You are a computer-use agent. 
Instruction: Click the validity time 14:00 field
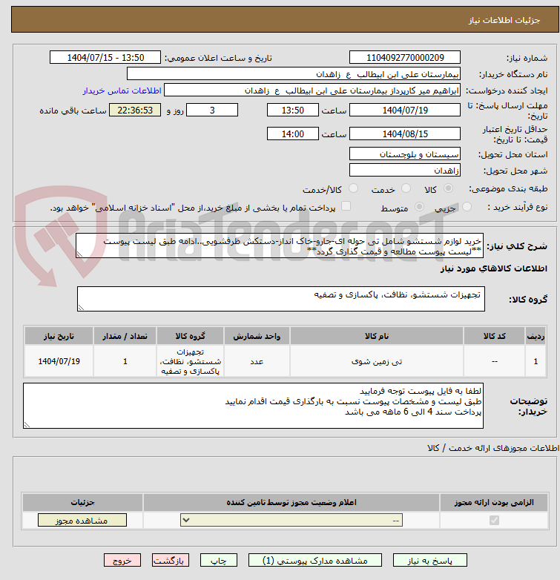[x=292, y=134]
